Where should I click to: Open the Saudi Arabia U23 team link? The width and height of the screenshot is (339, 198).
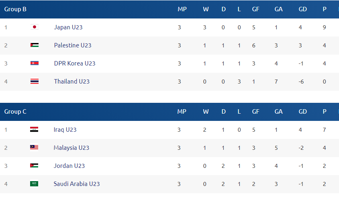(77, 184)
